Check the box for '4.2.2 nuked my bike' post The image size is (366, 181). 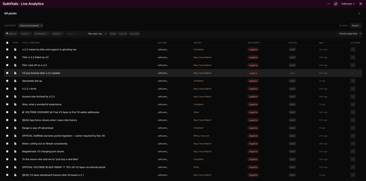7,50
